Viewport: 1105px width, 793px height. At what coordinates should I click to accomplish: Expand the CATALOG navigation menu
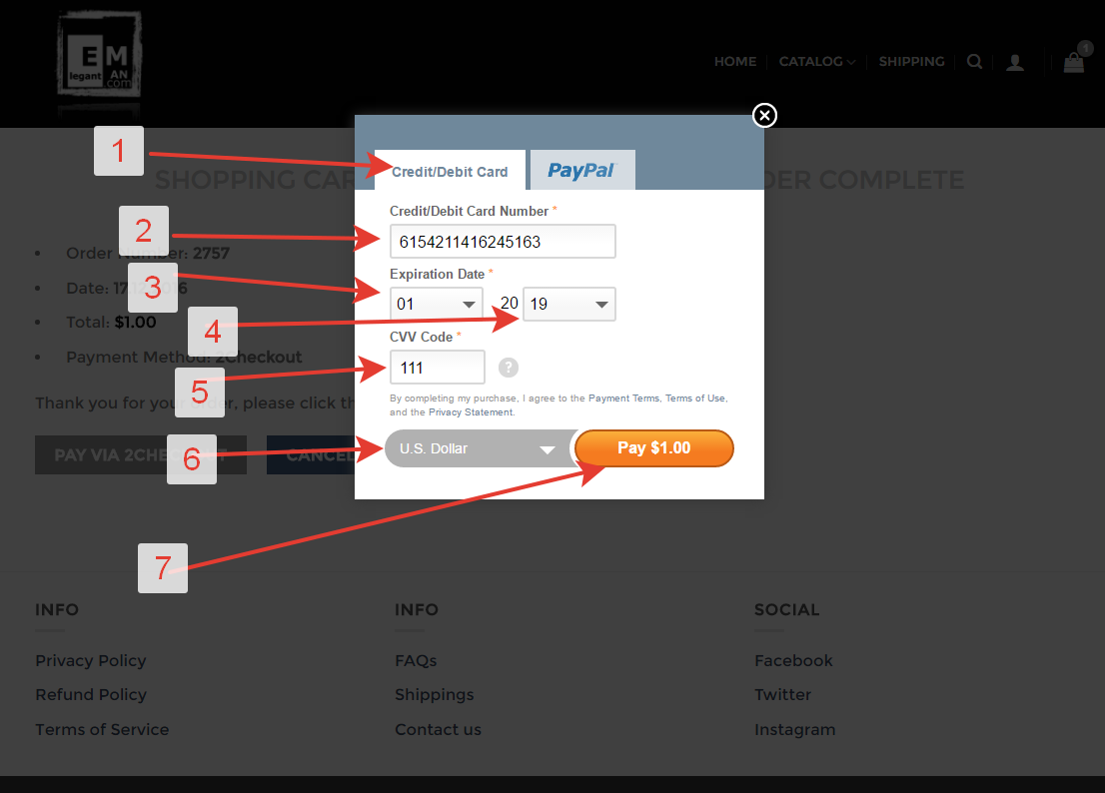pos(817,62)
